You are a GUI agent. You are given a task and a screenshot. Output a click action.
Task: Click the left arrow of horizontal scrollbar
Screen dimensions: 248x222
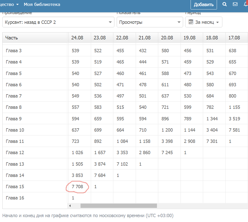point(70,206)
